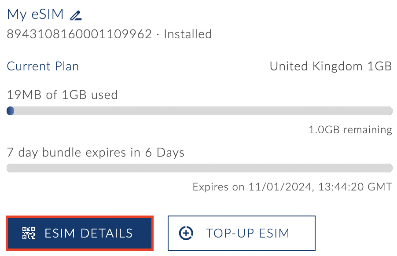Select the 1.0GB remaining label
This screenshot has width=397, height=256.
[x=349, y=130]
